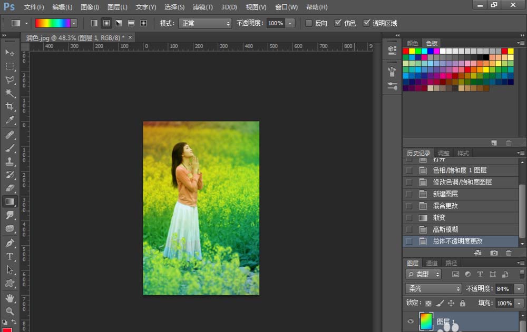
Task: Click the lock-all padlock icon
Action: coord(462,304)
